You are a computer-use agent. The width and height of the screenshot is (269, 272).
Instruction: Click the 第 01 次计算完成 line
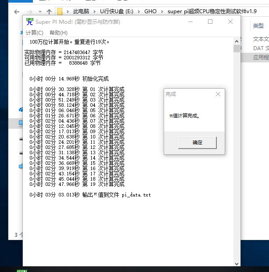pyautogui.click(x=77, y=89)
